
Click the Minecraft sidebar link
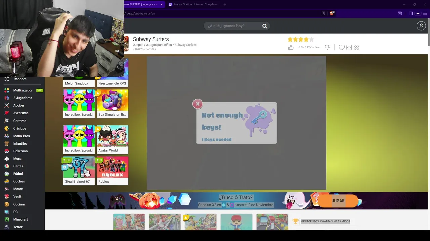click(x=20, y=219)
